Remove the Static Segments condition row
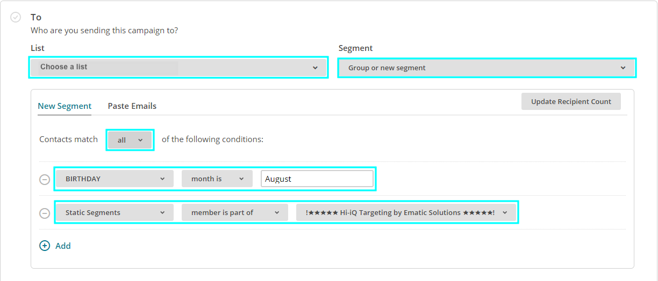 [45, 213]
